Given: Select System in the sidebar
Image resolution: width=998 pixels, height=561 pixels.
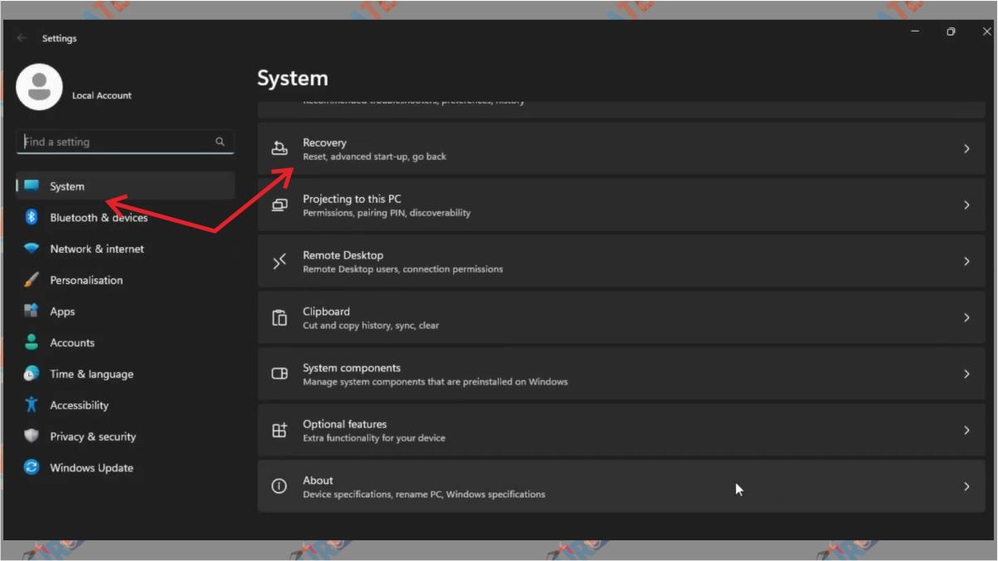Looking at the screenshot, I should tap(125, 186).
